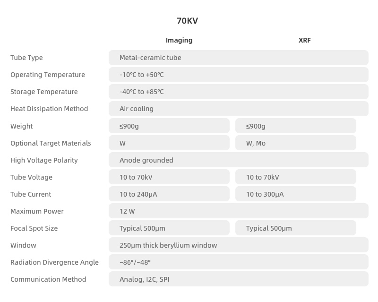Select the Imaging column header
This screenshot has height=302, width=378.
click(x=179, y=40)
